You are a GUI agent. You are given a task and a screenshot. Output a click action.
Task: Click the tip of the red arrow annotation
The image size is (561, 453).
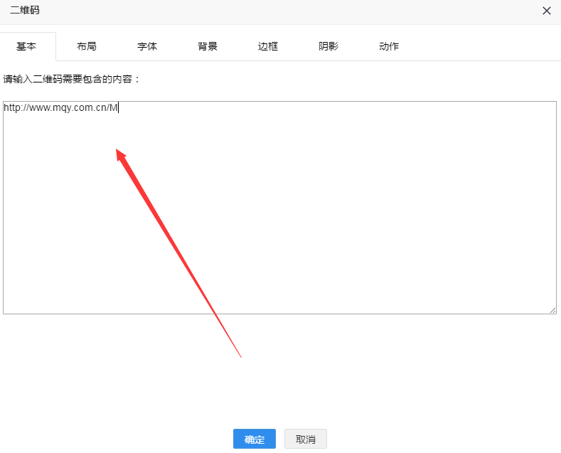(118, 151)
